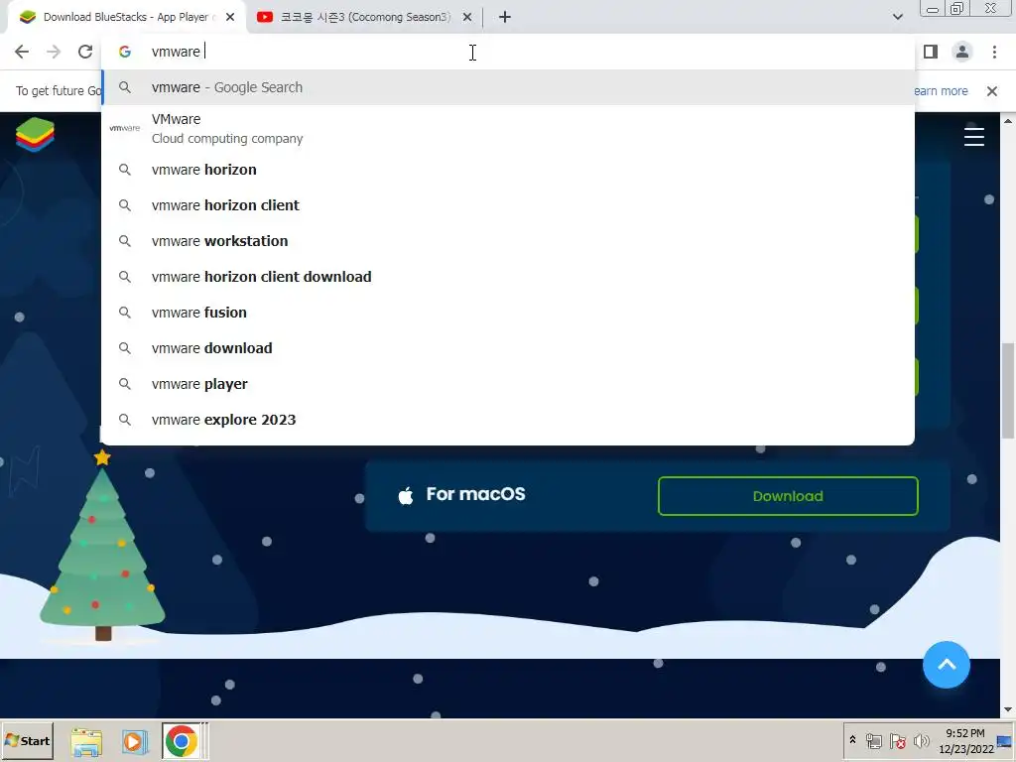Open the Chrome profile avatar
1016x762 pixels.
[x=962, y=52]
